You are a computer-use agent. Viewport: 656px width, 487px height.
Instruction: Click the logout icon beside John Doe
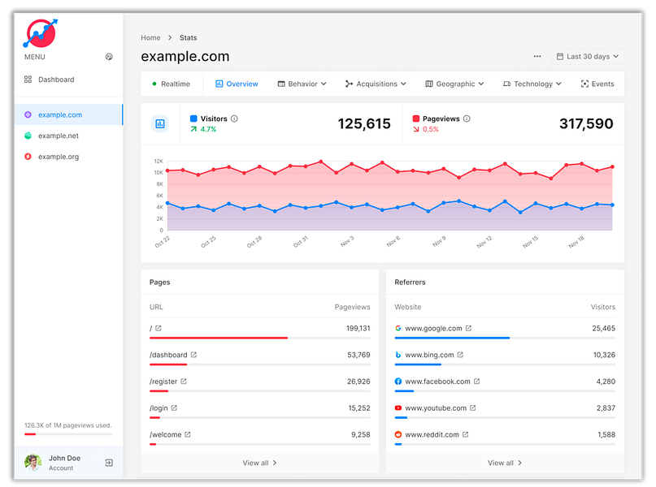tap(109, 463)
